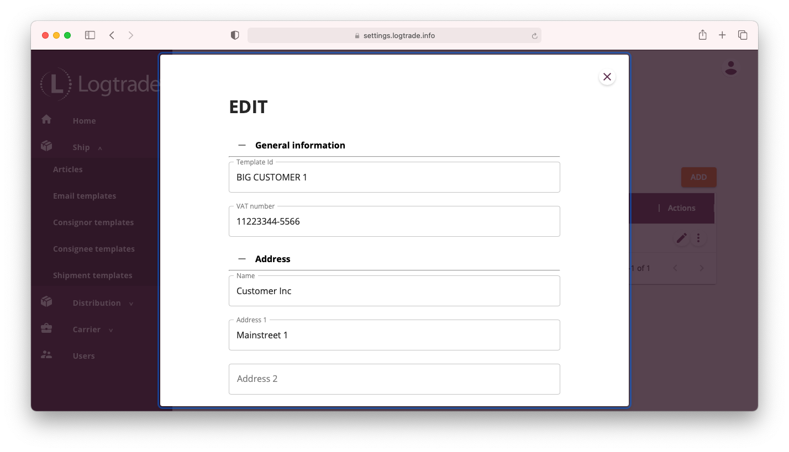Go to the next table page
Viewport: 789px width, 452px height.
702,268
